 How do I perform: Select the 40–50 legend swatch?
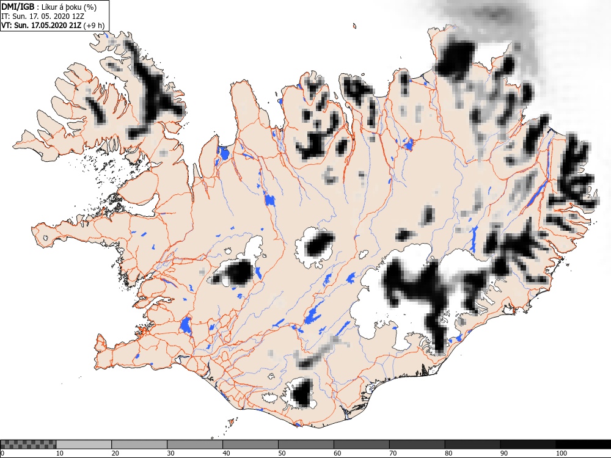250,445
